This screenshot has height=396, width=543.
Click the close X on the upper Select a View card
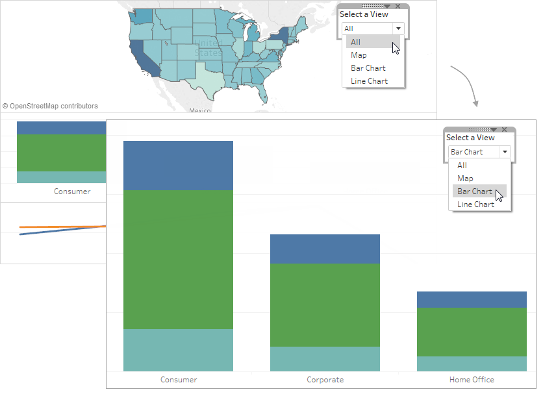tap(398, 6)
